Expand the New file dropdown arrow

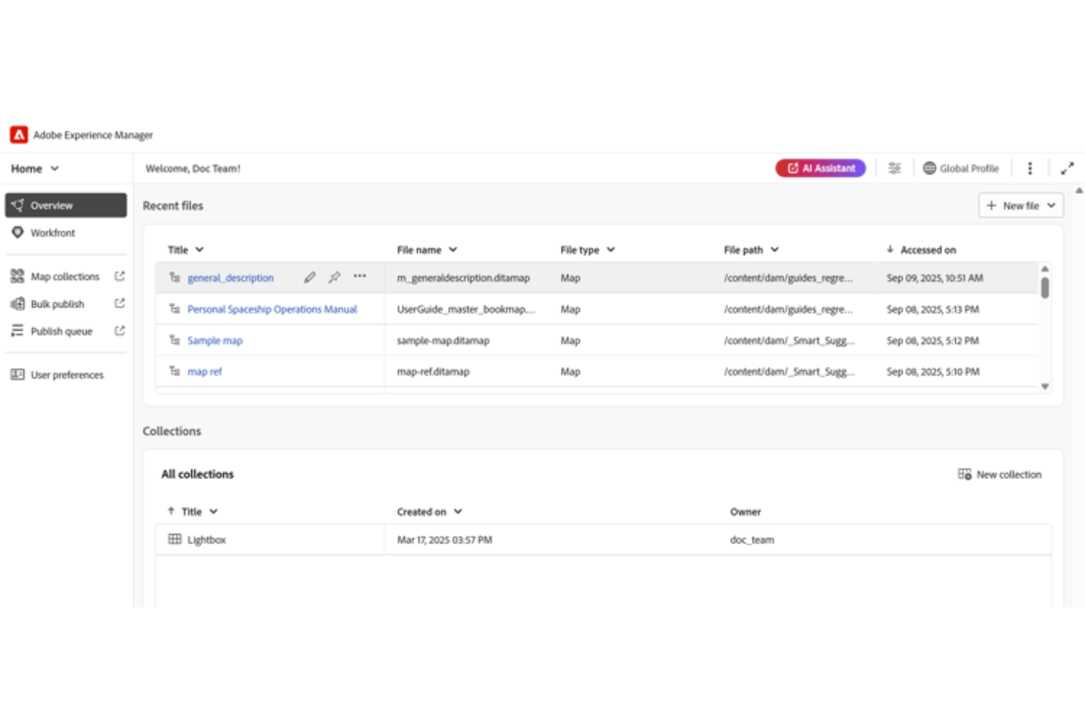click(x=1051, y=205)
